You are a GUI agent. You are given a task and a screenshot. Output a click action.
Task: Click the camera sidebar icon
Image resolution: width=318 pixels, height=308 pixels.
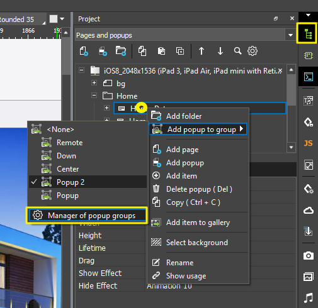point(309,256)
